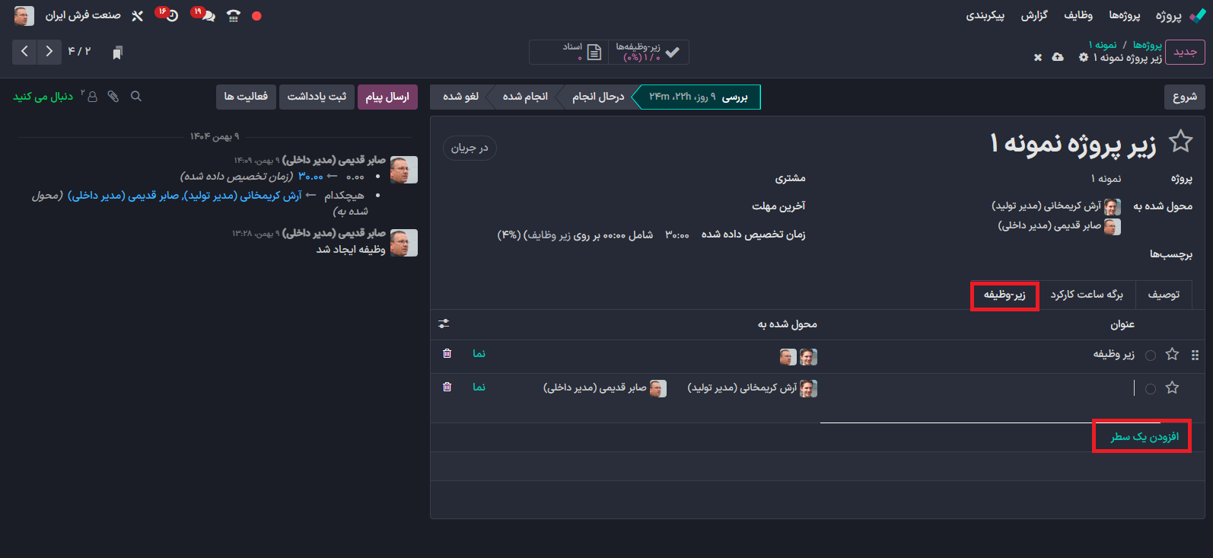Click the bookmark icon beside the pager
Viewport: 1213px width, 558px height.
click(x=117, y=52)
